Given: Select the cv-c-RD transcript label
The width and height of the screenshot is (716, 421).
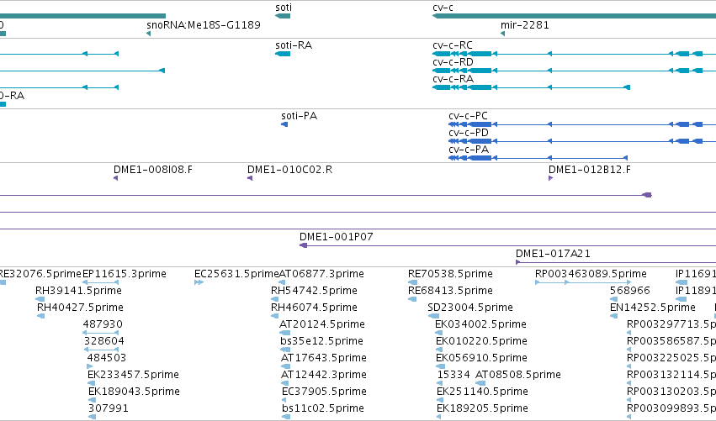Looking at the screenshot, I should [453, 62].
